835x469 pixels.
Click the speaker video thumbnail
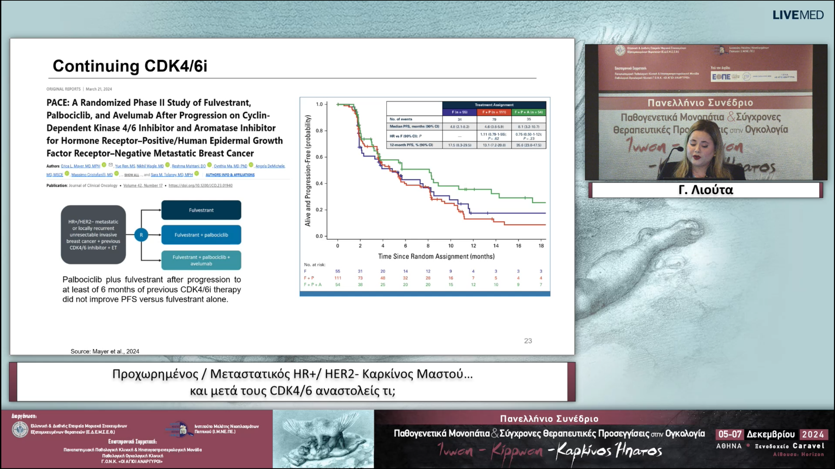tap(706, 112)
